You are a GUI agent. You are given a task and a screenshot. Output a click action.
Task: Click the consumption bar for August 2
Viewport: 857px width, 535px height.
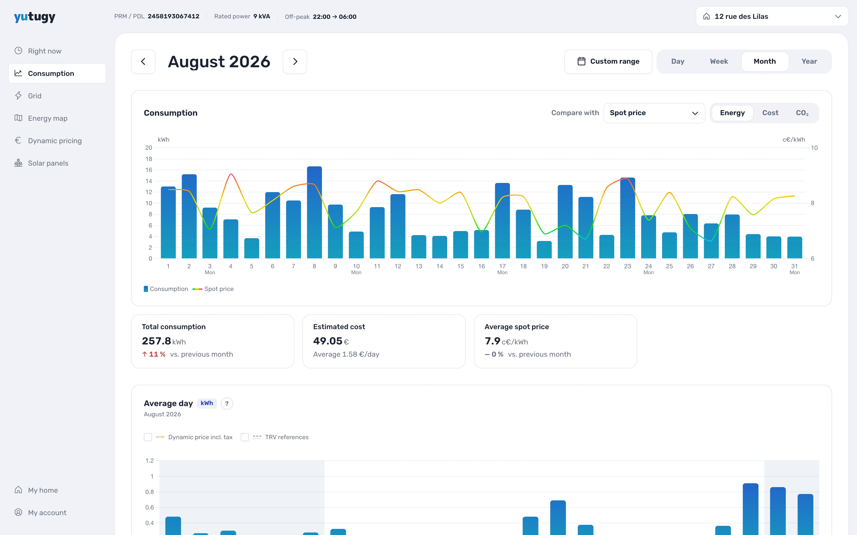[x=189, y=216]
